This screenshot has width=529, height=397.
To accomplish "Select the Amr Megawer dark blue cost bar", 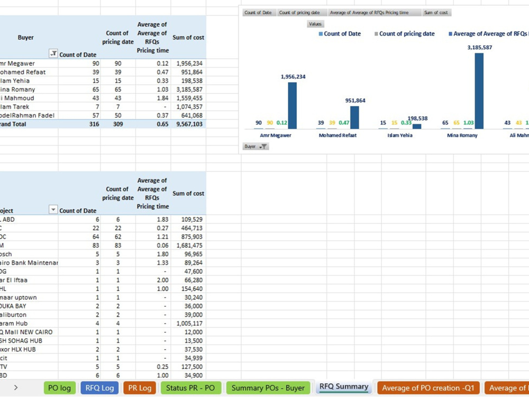I will coord(292,106).
